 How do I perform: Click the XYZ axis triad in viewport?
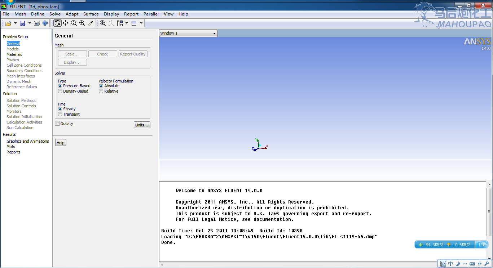click(x=260, y=144)
